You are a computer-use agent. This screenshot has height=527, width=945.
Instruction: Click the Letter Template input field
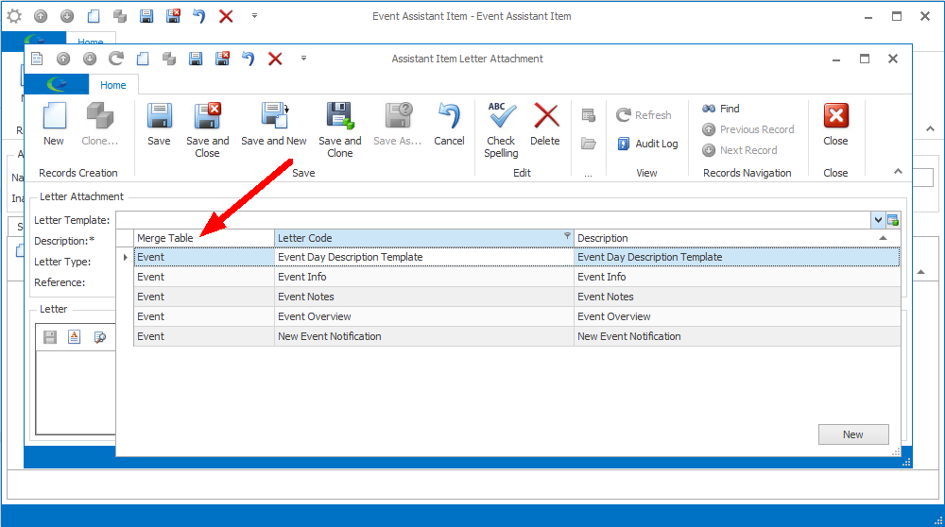click(493, 220)
